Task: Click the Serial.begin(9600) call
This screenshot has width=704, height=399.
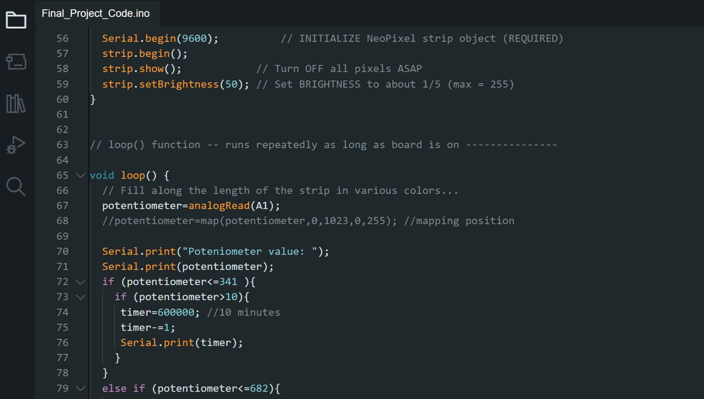Action: click(x=160, y=38)
